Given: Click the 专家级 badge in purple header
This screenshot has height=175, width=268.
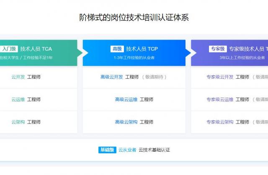Looking at the screenshot, I should pyautogui.click(x=218, y=49).
